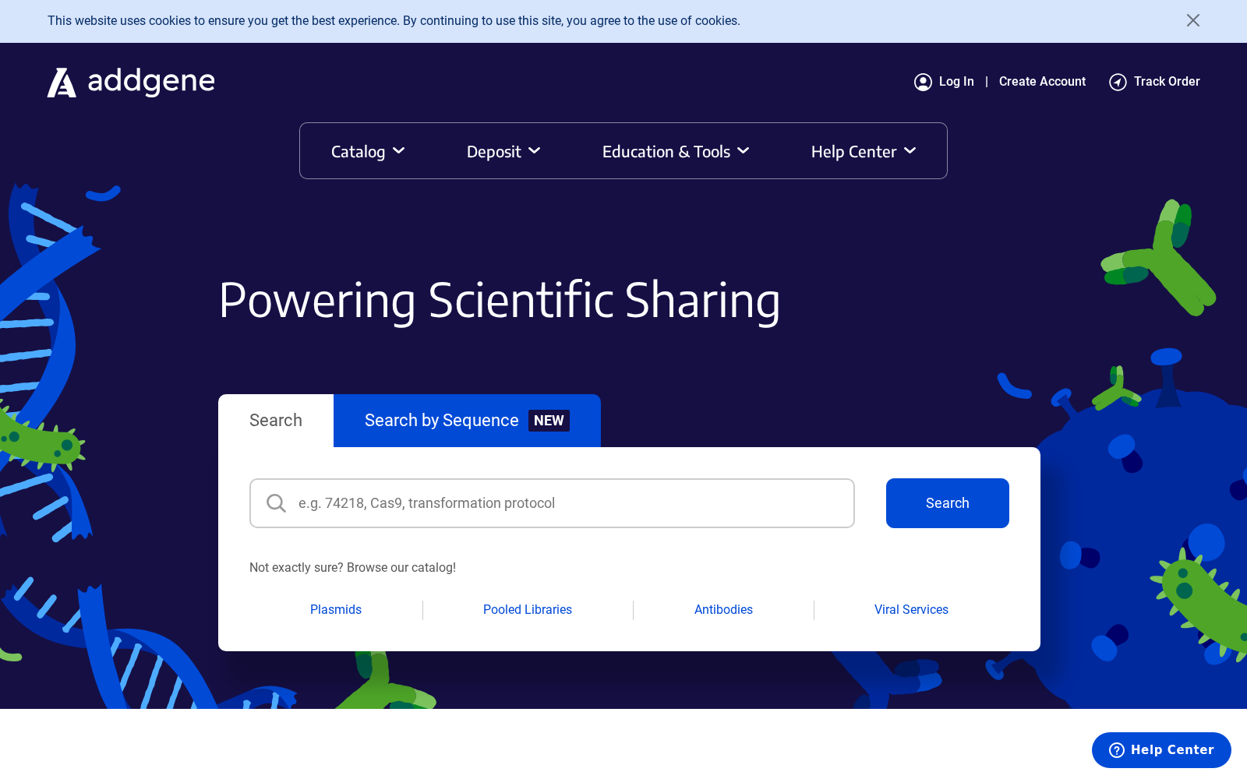Browse the Viral Services link
Viewport: 1247px width, 779px height.
[911, 610]
